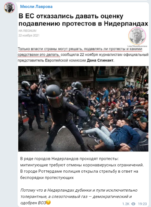Image resolution: width=151 pixels, height=207 pixels.
Task: Click the ИА REGNUM source label
Action: pyautogui.click(x=27, y=31)
